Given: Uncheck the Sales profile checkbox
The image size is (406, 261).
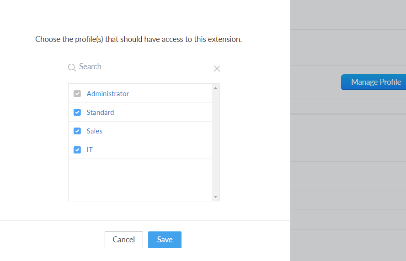Looking at the screenshot, I should pyautogui.click(x=77, y=131).
